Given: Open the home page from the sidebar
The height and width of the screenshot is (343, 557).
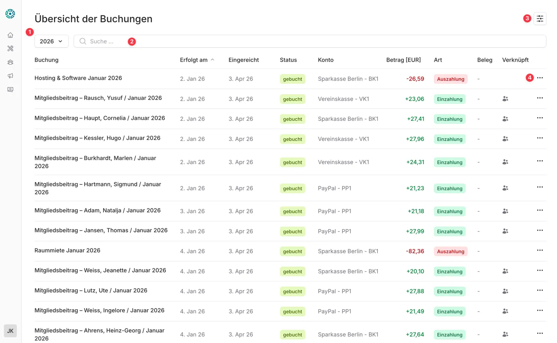Looking at the screenshot, I should [10, 35].
